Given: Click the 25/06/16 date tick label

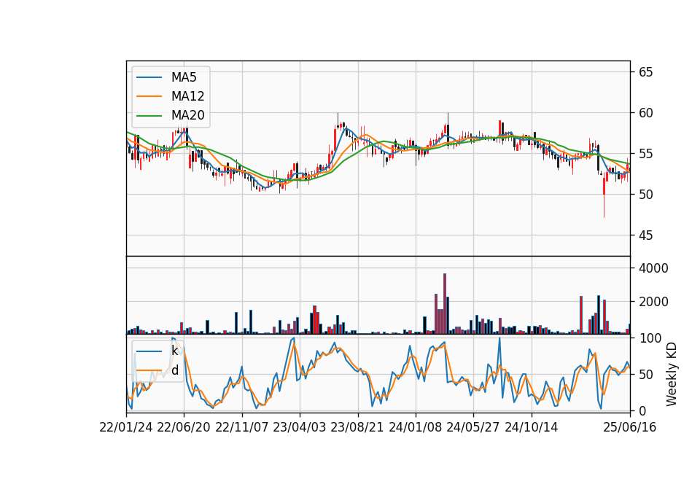Looking at the screenshot, I should [x=630, y=428].
